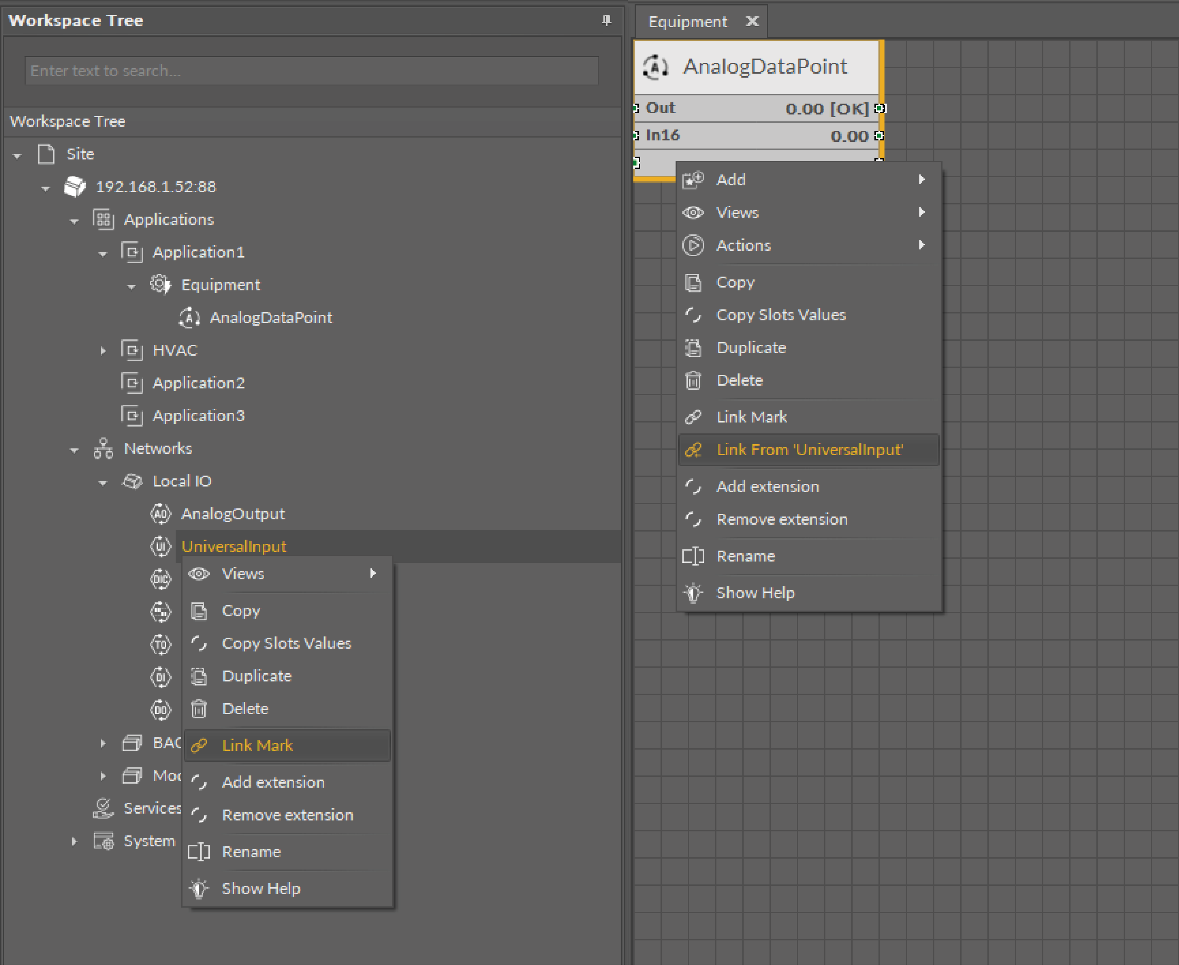Click the workspace tree search field
1179x965 pixels.
311,71
